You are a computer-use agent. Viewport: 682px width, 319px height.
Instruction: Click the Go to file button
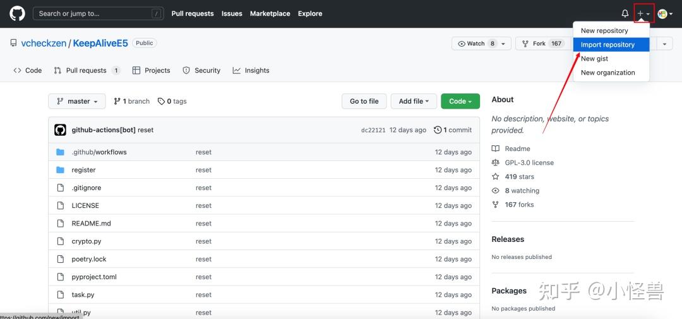364,102
